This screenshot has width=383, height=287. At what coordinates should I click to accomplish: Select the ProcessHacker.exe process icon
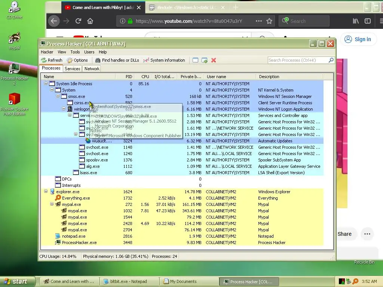point(58,242)
